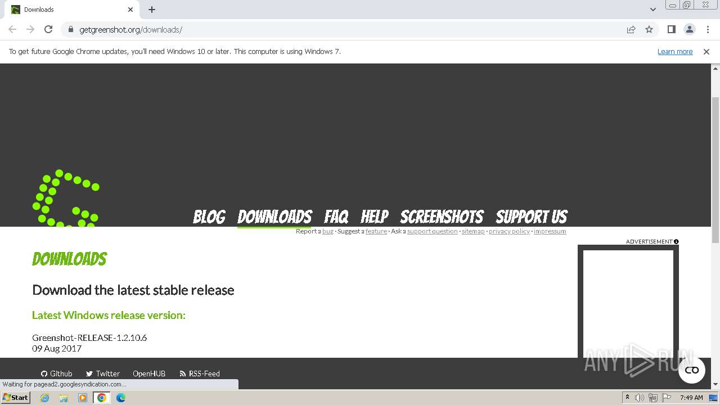Image resolution: width=720 pixels, height=405 pixels.
Task: Close the Downloads tab
Action: pyautogui.click(x=130, y=10)
